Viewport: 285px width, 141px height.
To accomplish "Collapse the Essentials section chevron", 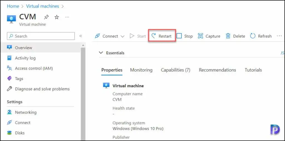I will pos(100,53).
